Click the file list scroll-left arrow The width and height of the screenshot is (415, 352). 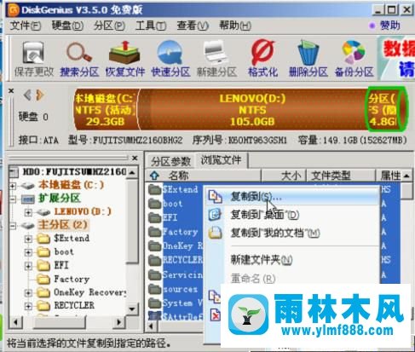click(x=152, y=326)
